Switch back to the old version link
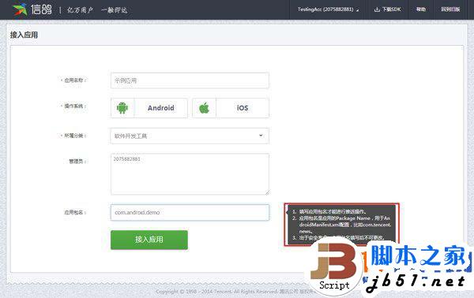Screen dimensions: 474x298 (450, 9)
